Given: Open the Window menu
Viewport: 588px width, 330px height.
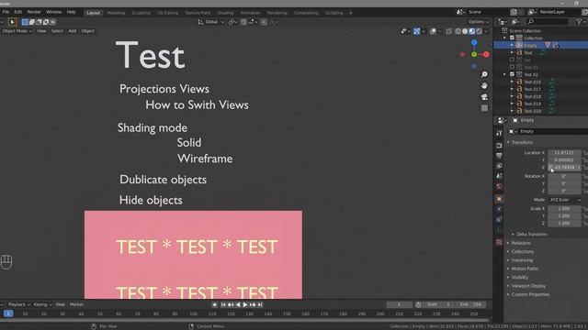Looking at the screenshot, I should [53, 12].
